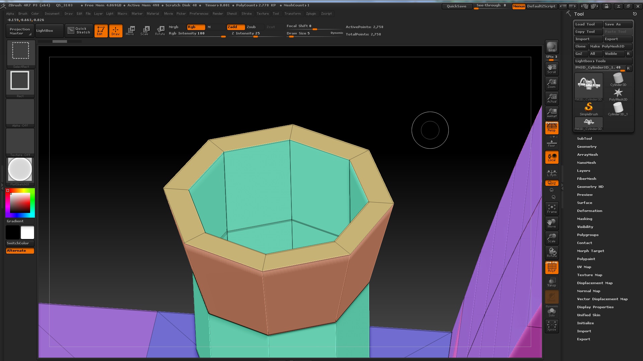Click the Frame view icon
The image size is (643, 361).
(552, 209)
